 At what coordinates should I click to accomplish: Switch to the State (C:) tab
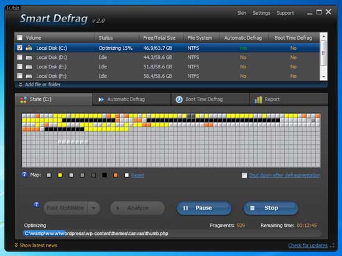(53, 99)
